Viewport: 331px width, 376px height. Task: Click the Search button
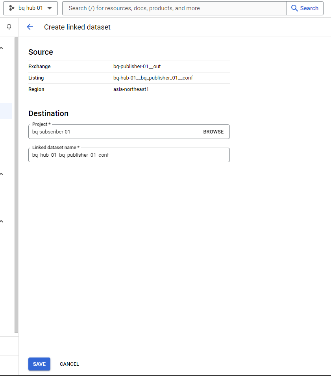[305, 8]
